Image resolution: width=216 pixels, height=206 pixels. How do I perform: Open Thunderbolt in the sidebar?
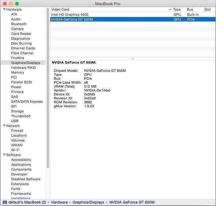pos(21,116)
